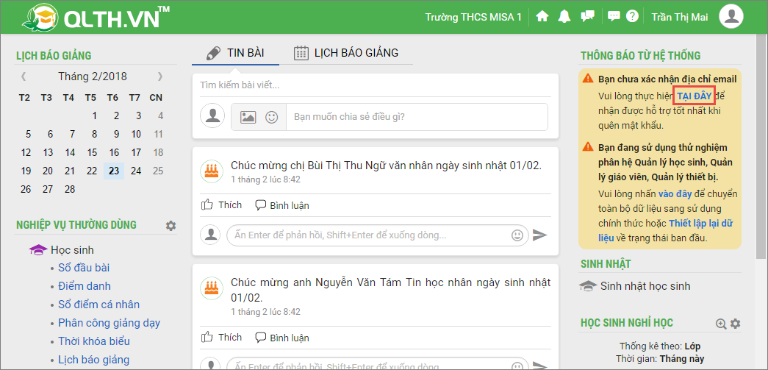Go to the previous month in calendar
768x370 pixels.
point(24,77)
